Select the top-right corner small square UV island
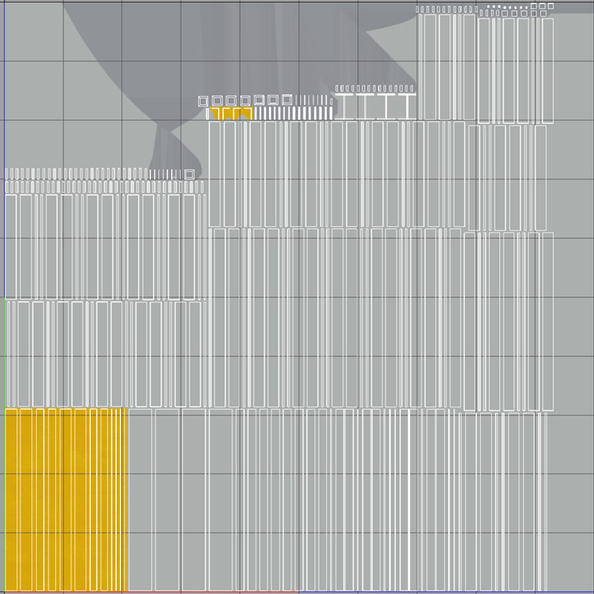Viewport: 594px width, 594px height. coord(551,6)
